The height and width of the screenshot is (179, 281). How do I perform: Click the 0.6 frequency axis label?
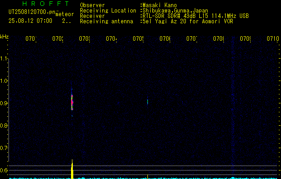[x=4, y=170]
